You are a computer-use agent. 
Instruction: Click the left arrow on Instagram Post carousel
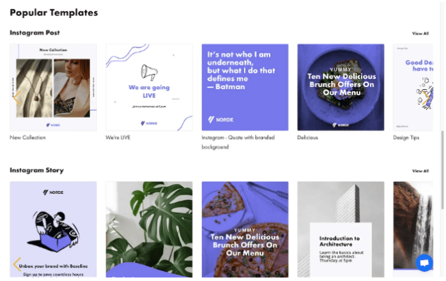(x=17, y=96)
